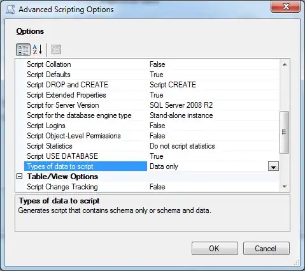The image size is (305, 271).
Task: Open the Types of data to script dropdown
Action: 273,166
